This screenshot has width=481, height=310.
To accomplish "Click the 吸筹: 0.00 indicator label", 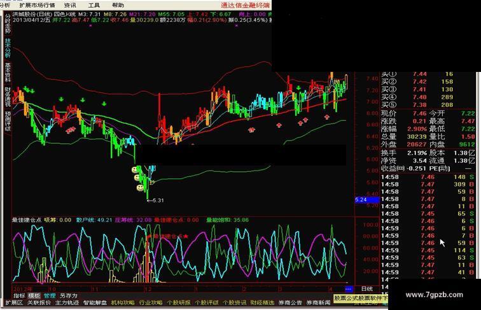I will (58, 220).
